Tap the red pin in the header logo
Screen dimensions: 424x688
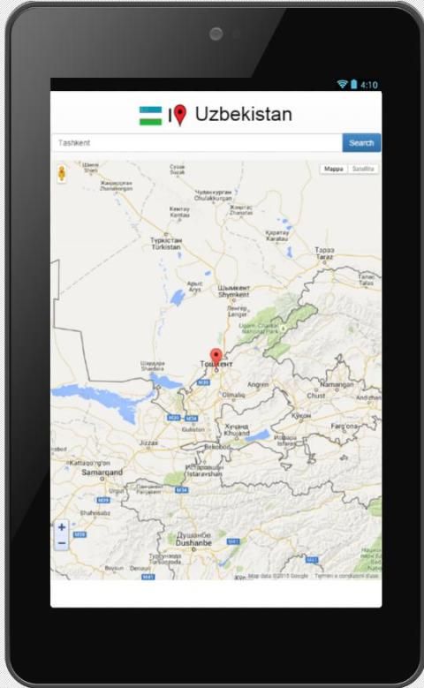point(180,115)
